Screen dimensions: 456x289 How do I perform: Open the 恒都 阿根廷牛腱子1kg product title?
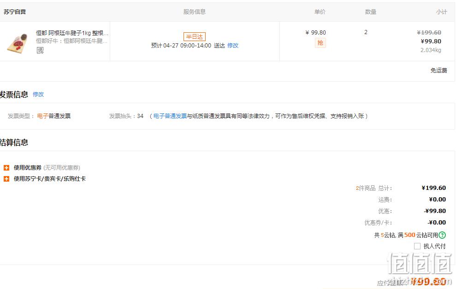pyautogui.click(x=72, y=33)
